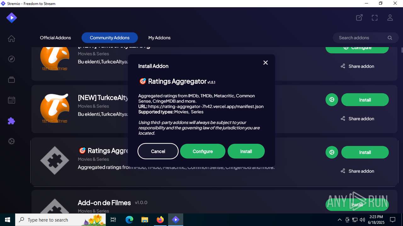Image resolution: width=403 pixels, height=226 pixels.
Task: Launch Microsoft Edge from taskbar
Action: [x=129, y=220]
